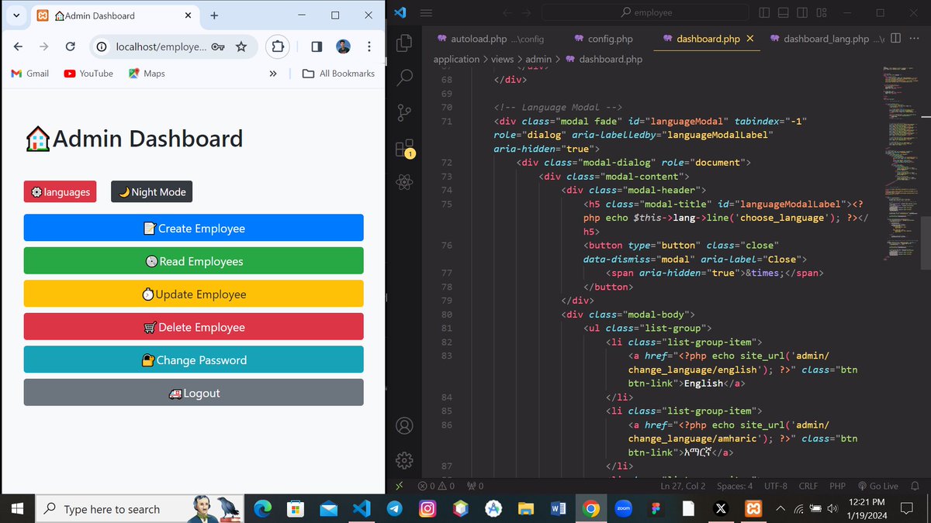
Task: Open a new Chrome tab
Action: tap(214, 15)
